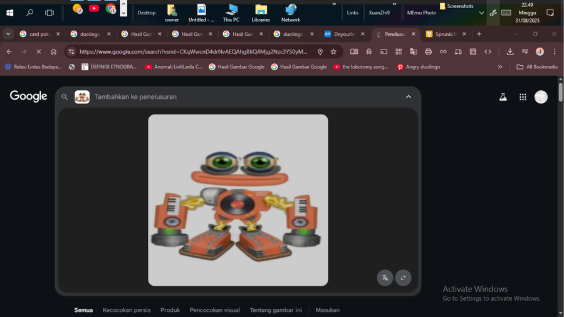Open the Google apps grid
564x317 pixels.
[523, 97]
